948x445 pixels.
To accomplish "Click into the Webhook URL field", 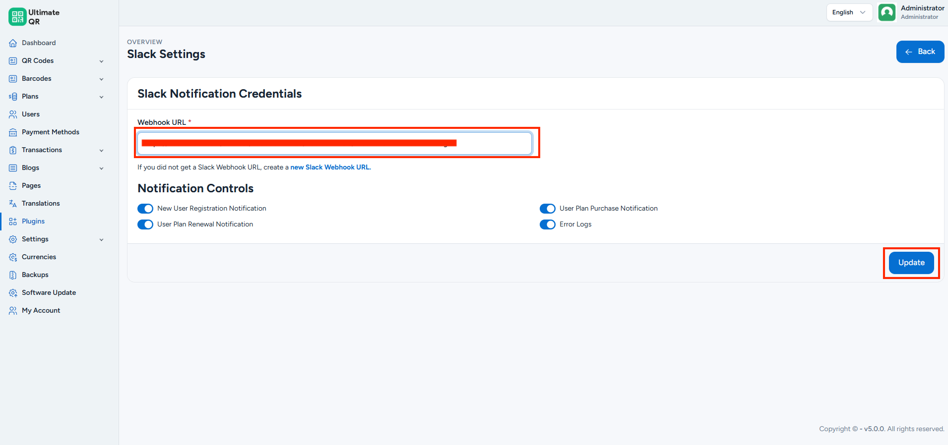I will click(334, 143).
